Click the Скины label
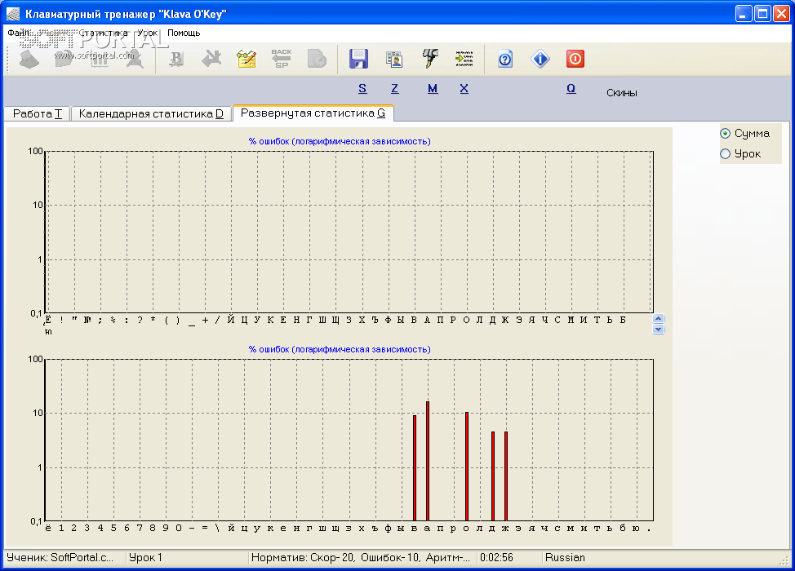Viewport: 795px width, 571px height. pos(621,93)
